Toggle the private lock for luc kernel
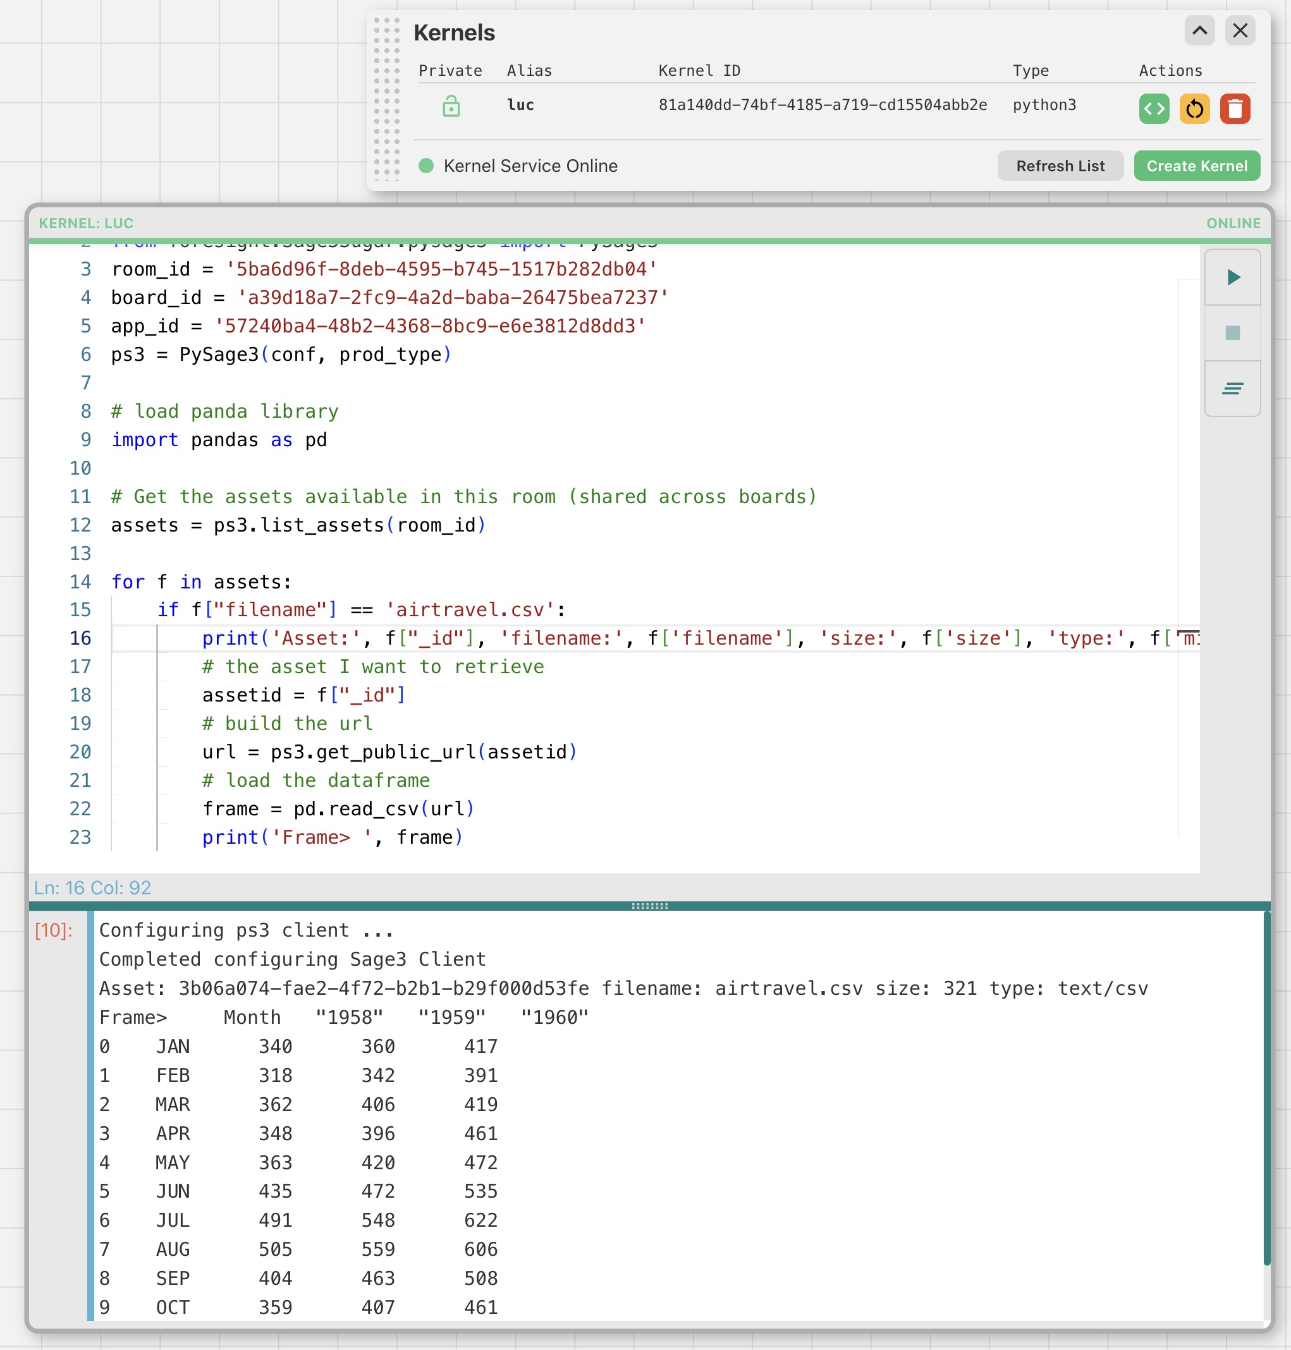Screen dimensions: 1291x1350 [x=451, y=106]
